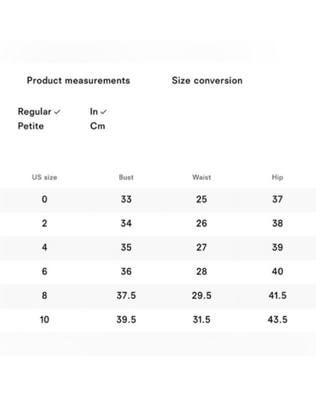Click the Hip column header

tap(278, 177)
